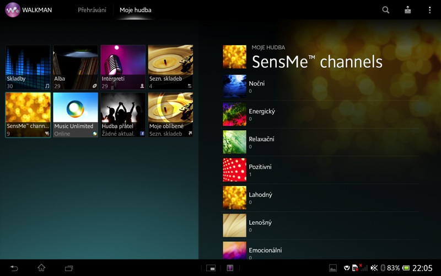Open the three-dot overflow menu

click(x=429, y=10)
